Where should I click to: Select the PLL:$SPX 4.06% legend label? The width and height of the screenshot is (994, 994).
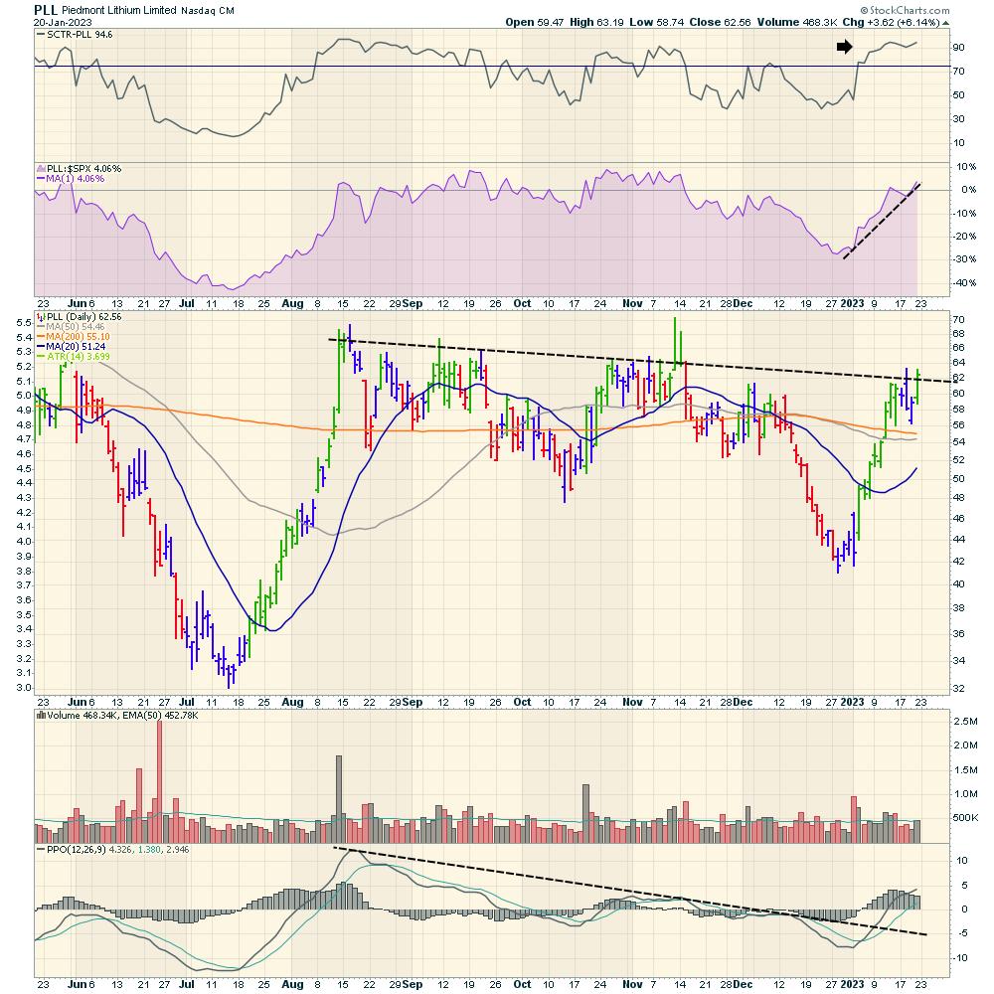[x=83, y=169]
